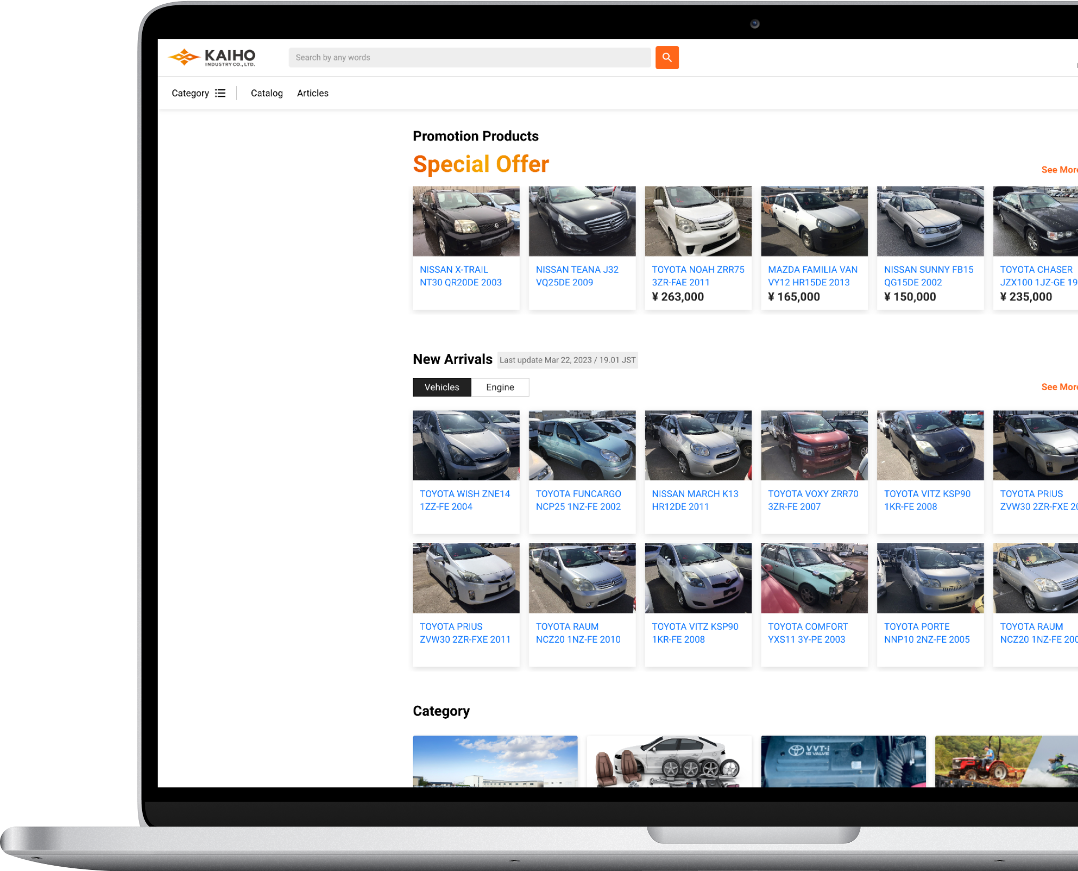Open TOYOTA FUNCARGO NCP25 1NZ-FE 2002 link
This screenshot has width=1078, height=871.
578,500
